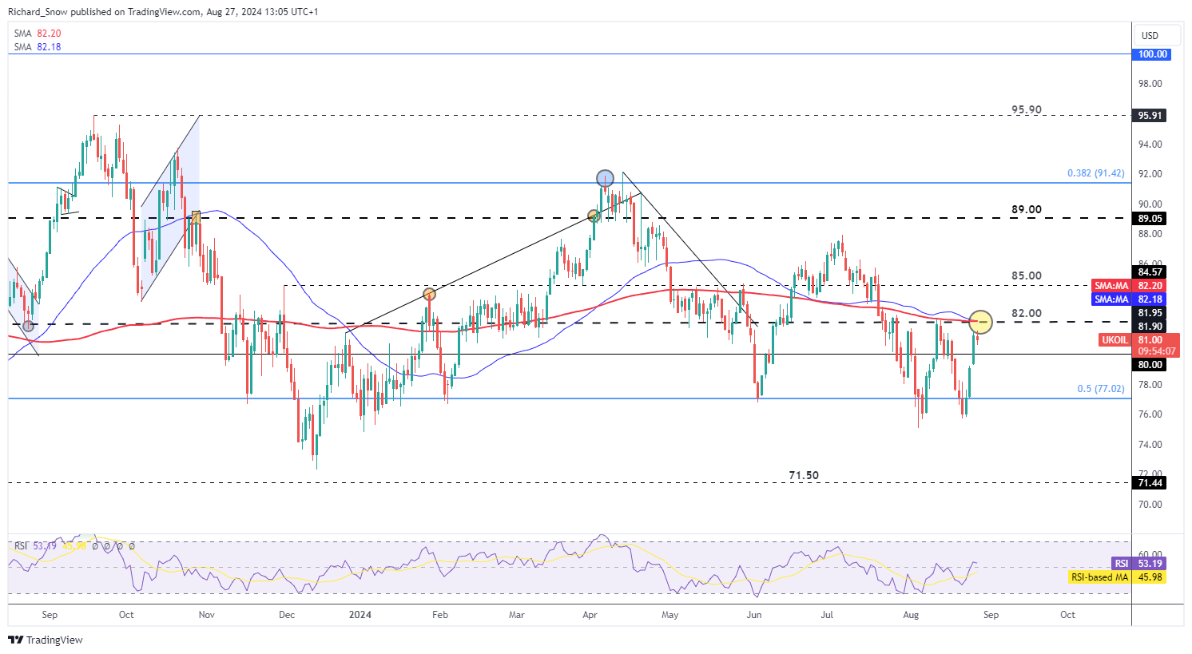Screen dimensions: 1192x654
Task: Click the 98.00 price scale value
Action: tap(1150, 84)
